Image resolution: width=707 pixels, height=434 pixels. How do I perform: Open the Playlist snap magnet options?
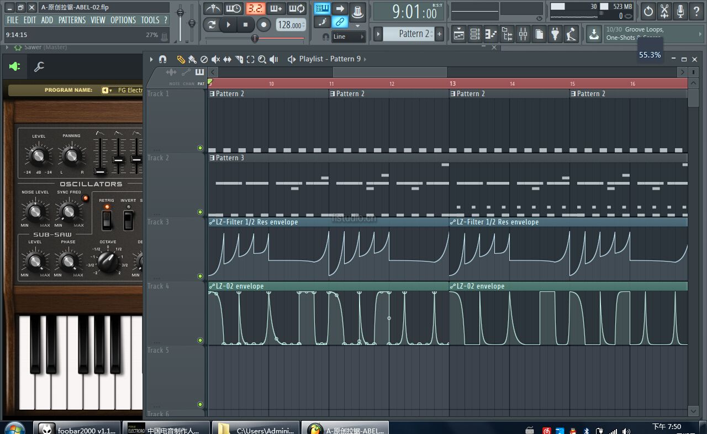point(162,59)
